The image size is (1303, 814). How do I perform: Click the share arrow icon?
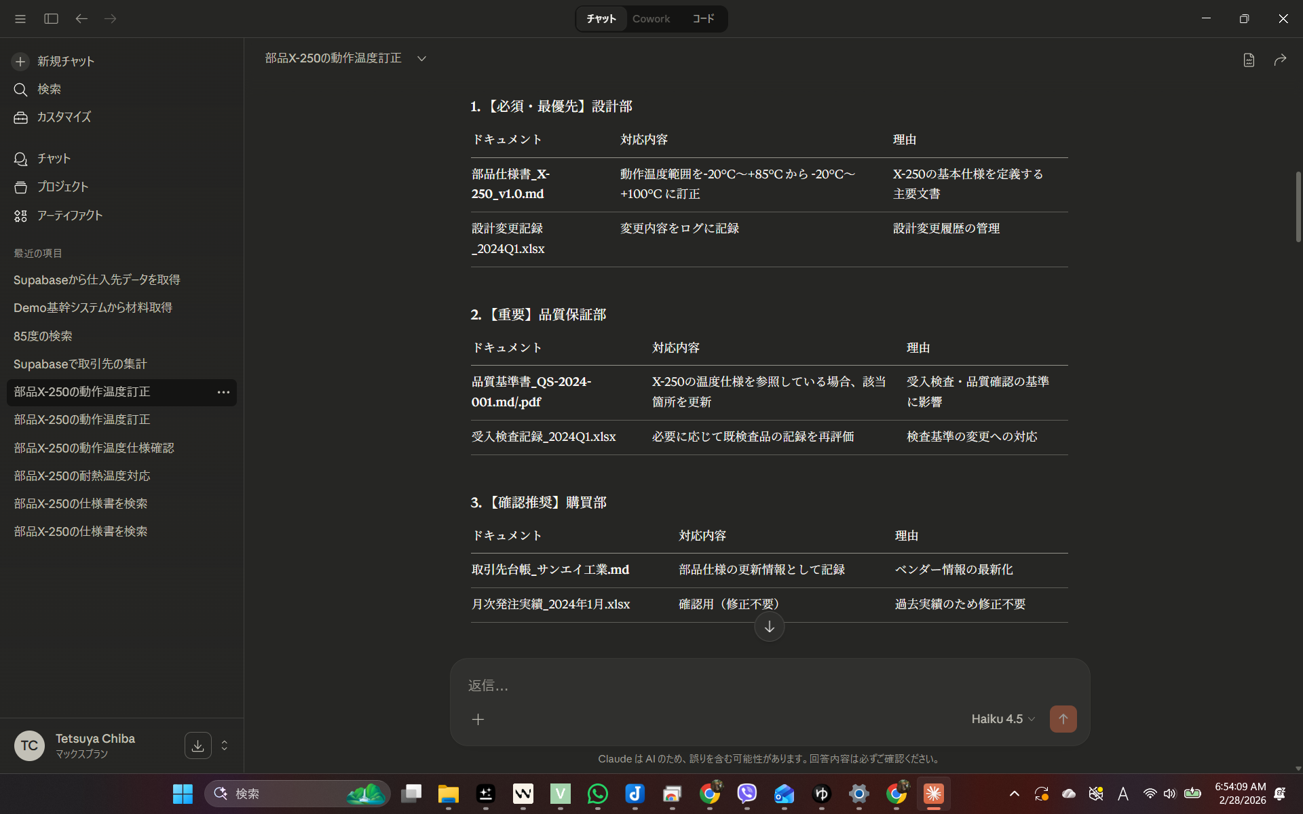(1280, 60)
